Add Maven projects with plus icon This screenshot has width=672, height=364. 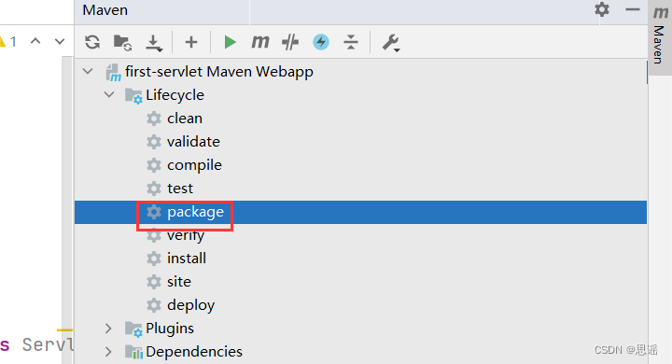tap(191, 42)
